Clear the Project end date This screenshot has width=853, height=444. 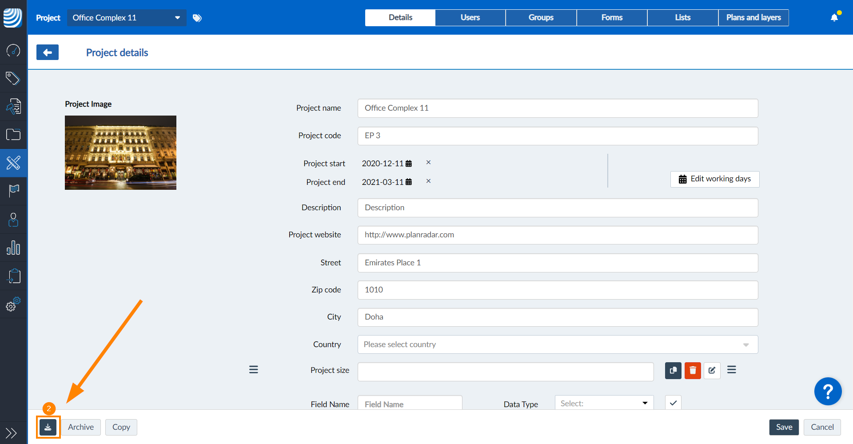[428, 181]
